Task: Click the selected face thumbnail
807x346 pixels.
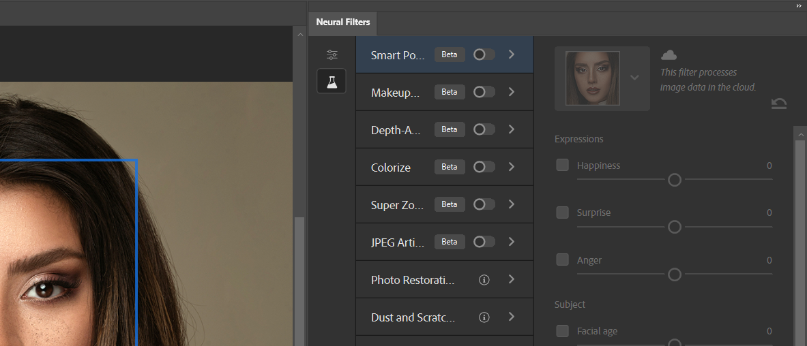Action: (593, 78)
